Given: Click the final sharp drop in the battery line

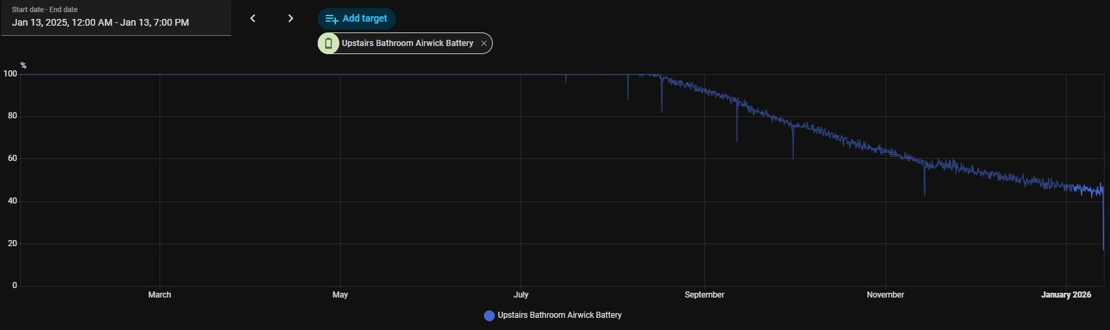Looking at the screenshot, I should click(x=1103, y=220).
